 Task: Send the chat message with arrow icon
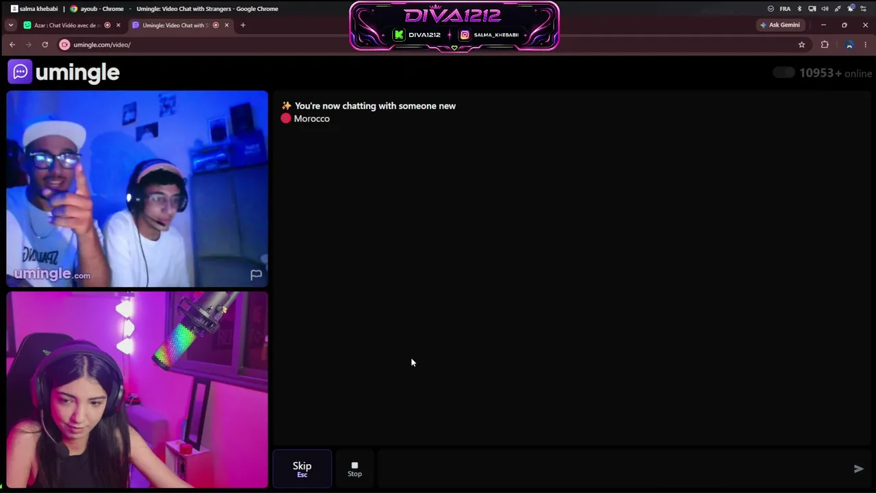858,469
